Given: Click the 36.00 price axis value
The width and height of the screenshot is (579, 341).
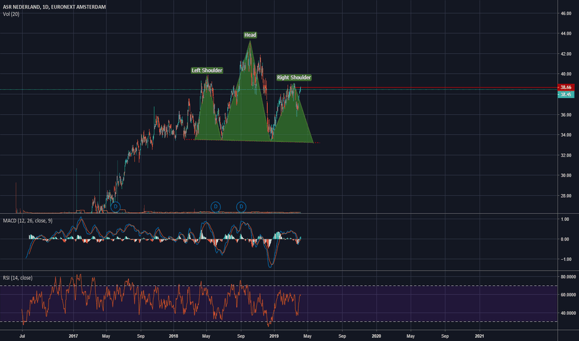Looking at the screenshot, I should [x=566, y=115].
